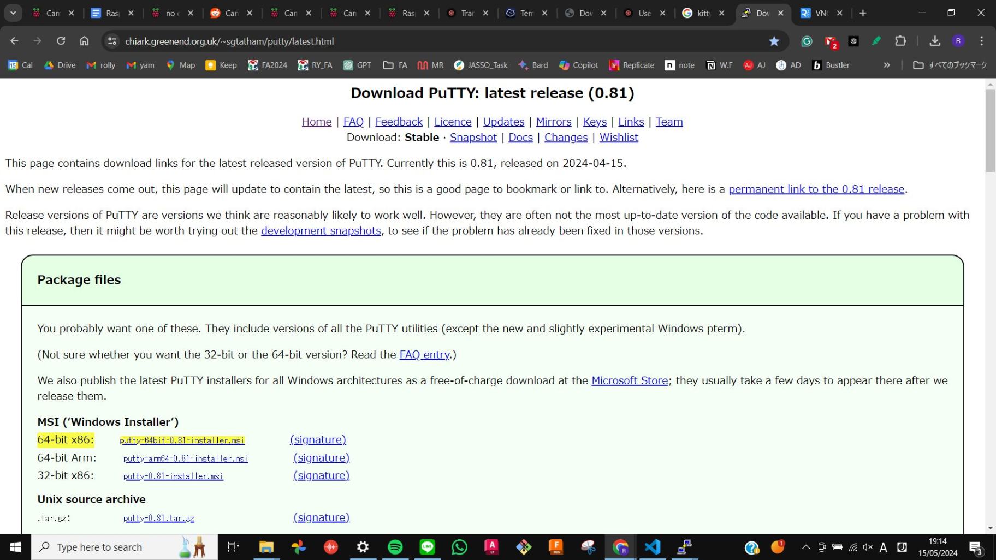The image size is (996, 560).
Task: Download putty-0.81-installer.msi 32-bit
Action: click(173, 476)
